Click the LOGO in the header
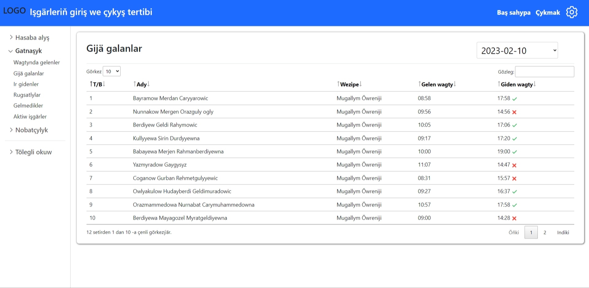This screenshot has height=288, width=589. pos(14,11)
